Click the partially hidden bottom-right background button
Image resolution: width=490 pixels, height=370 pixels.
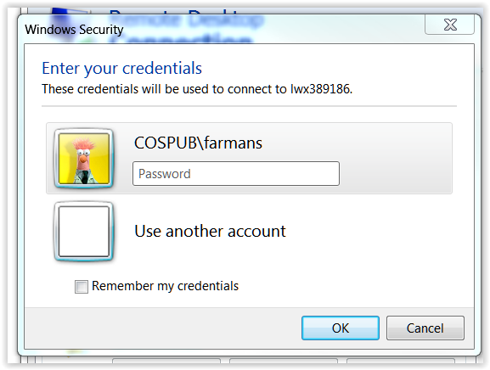(x=401, y=361)
